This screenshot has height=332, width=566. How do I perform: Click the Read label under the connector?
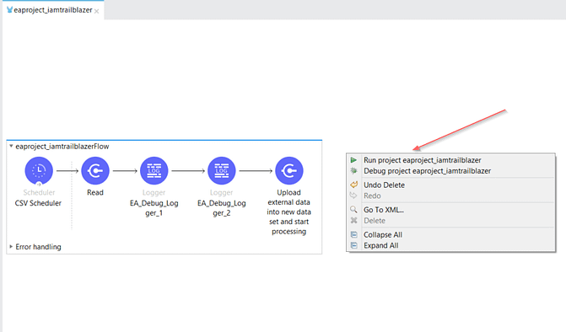(95, 192)
